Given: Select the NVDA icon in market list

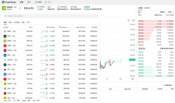Looking at the screenshot, I should coord(5,41).
